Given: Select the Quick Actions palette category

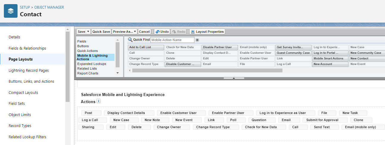Looking at the screenshot, I should (x=87, y=51).
